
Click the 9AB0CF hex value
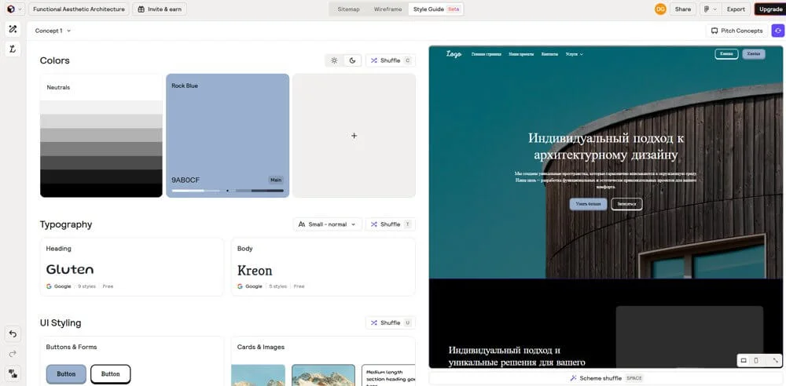point(185,180)
